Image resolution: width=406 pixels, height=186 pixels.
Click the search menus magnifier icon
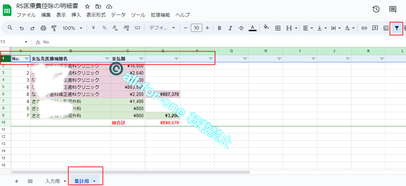(10, 28)
